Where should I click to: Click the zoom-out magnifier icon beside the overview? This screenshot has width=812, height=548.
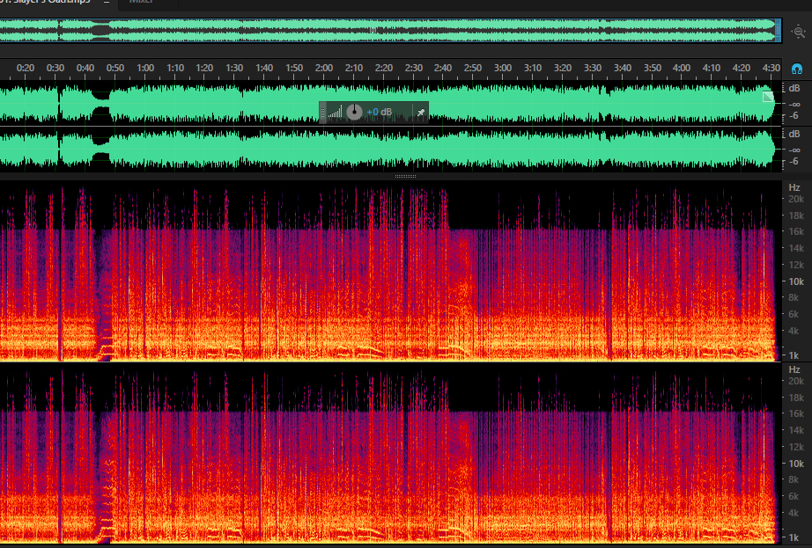coord(798,32)
